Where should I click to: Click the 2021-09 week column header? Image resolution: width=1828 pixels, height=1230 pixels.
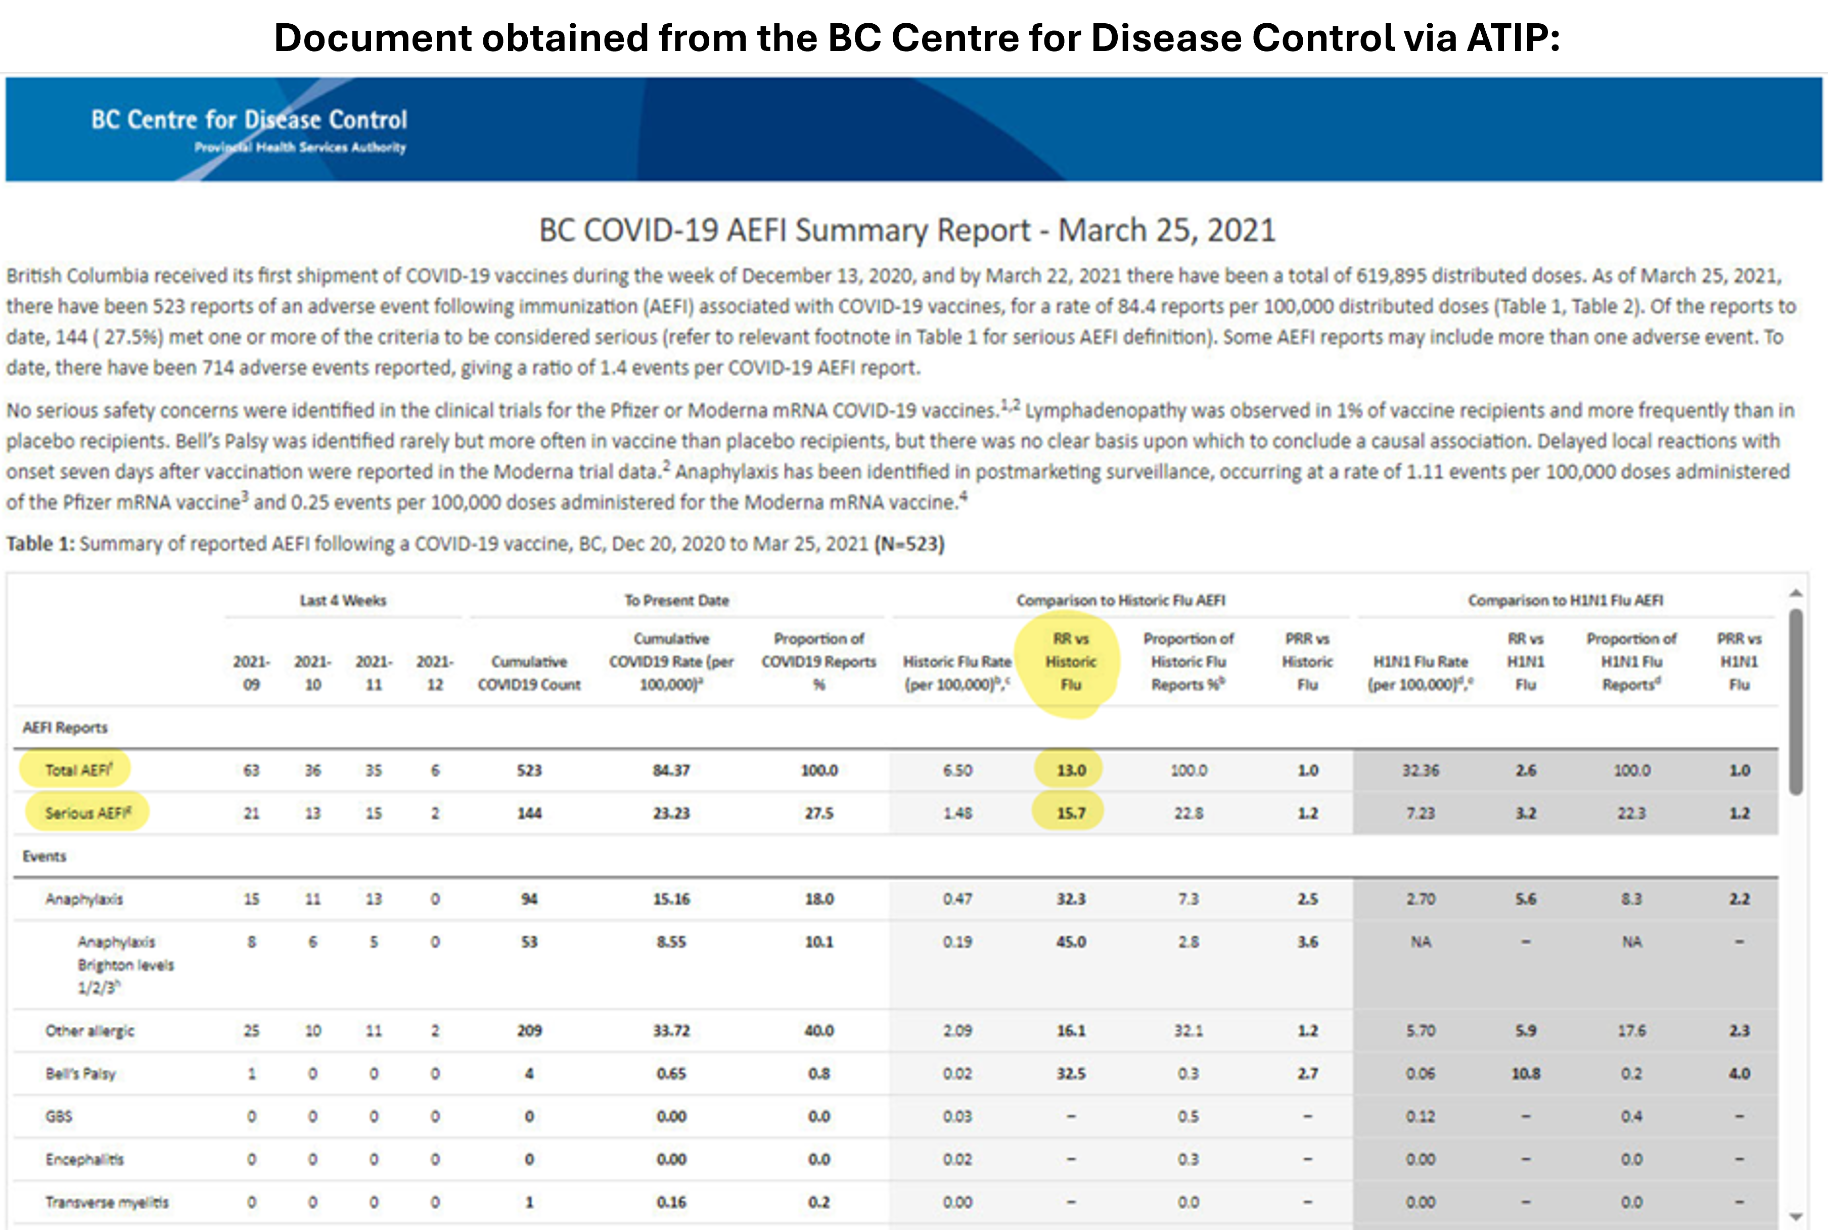coord(251,672)
